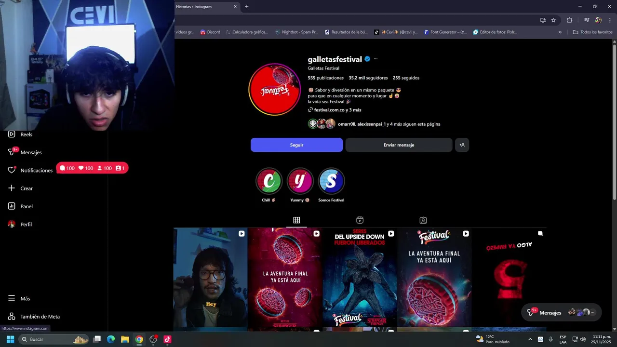Click 555 publicaciones count
Image resolution: width=617 pixels, height=347 pixels.
(x=326, y=78)
